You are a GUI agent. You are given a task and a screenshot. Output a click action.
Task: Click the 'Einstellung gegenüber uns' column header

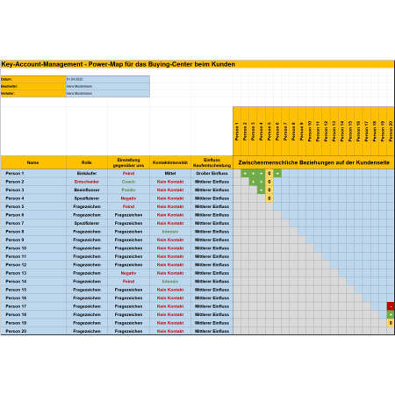128,162
